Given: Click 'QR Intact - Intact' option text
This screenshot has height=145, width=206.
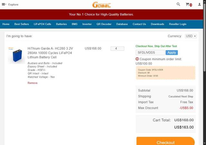Looking at the screenshot, I should [x=38, y=73].
